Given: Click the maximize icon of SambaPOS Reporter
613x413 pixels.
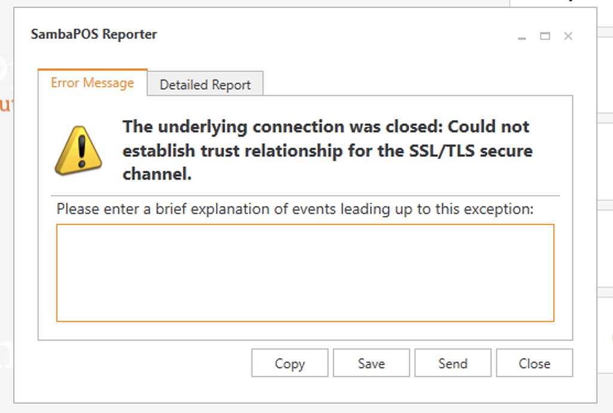Looking at the screenshot, I should pyautogui.click(x=545, y=36).
